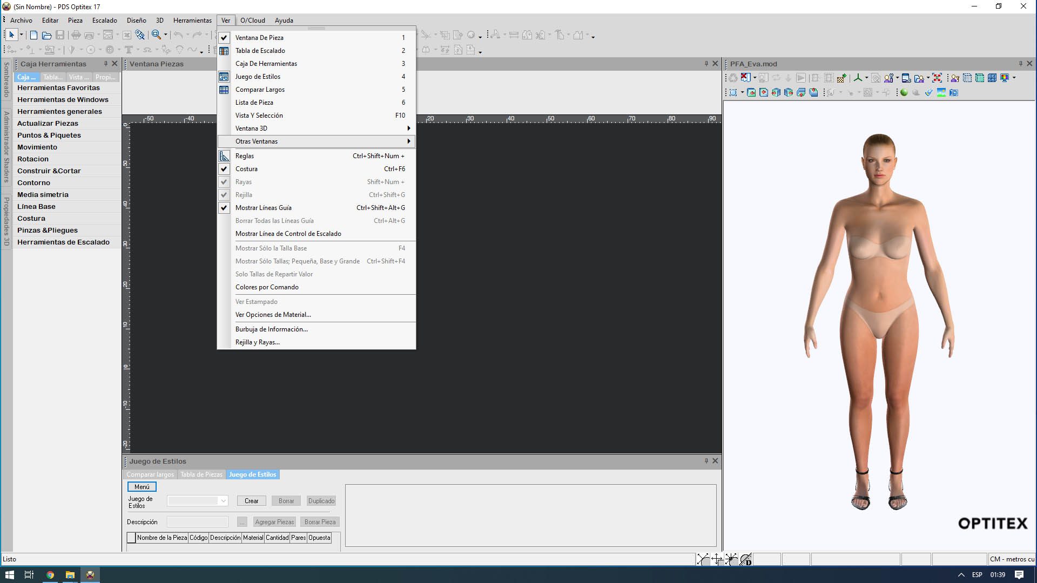Open the Herramientas menu
Screen dimensions: 1037x583
coord(192,21)
